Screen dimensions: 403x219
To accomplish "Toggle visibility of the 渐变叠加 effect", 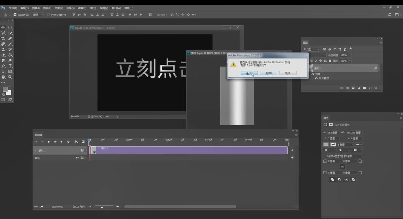I will 316,78.
